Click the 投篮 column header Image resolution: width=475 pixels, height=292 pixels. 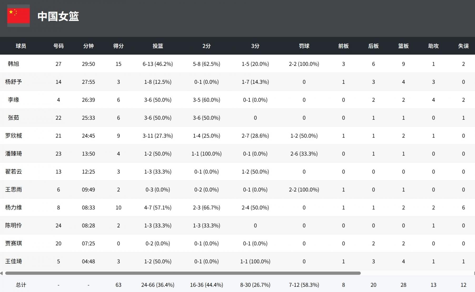(158, 46)
